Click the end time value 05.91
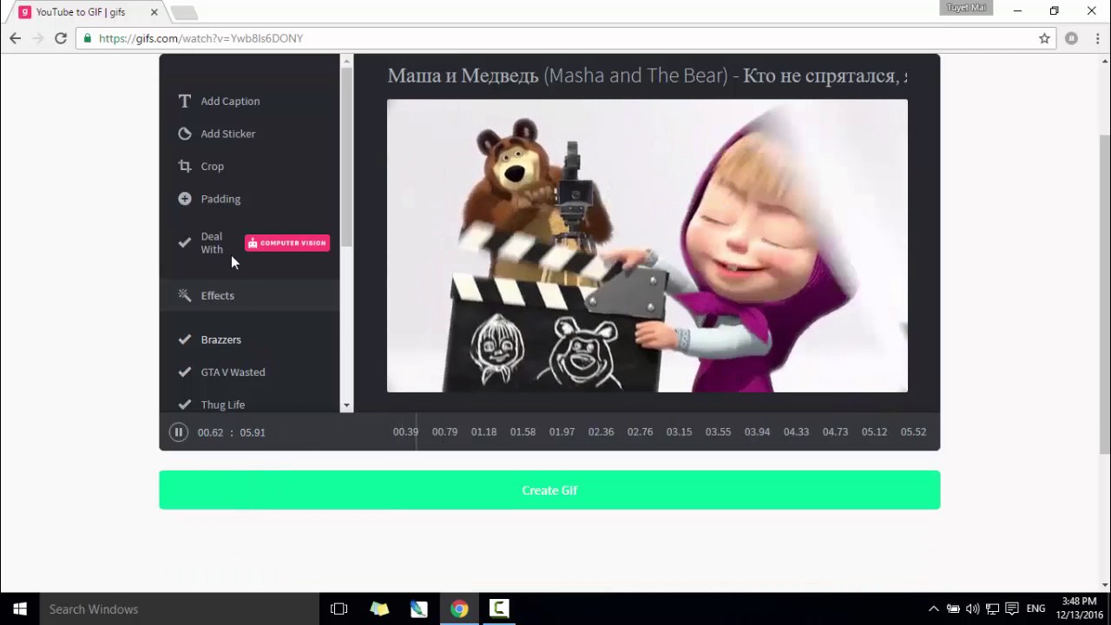 click(x=253, y=432)
